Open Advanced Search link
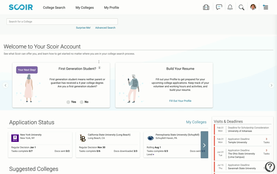The width and height of the screenshot is (277, 174). coord(105,28)
